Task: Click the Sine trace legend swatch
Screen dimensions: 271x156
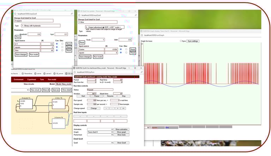Action: click(171, 128)
